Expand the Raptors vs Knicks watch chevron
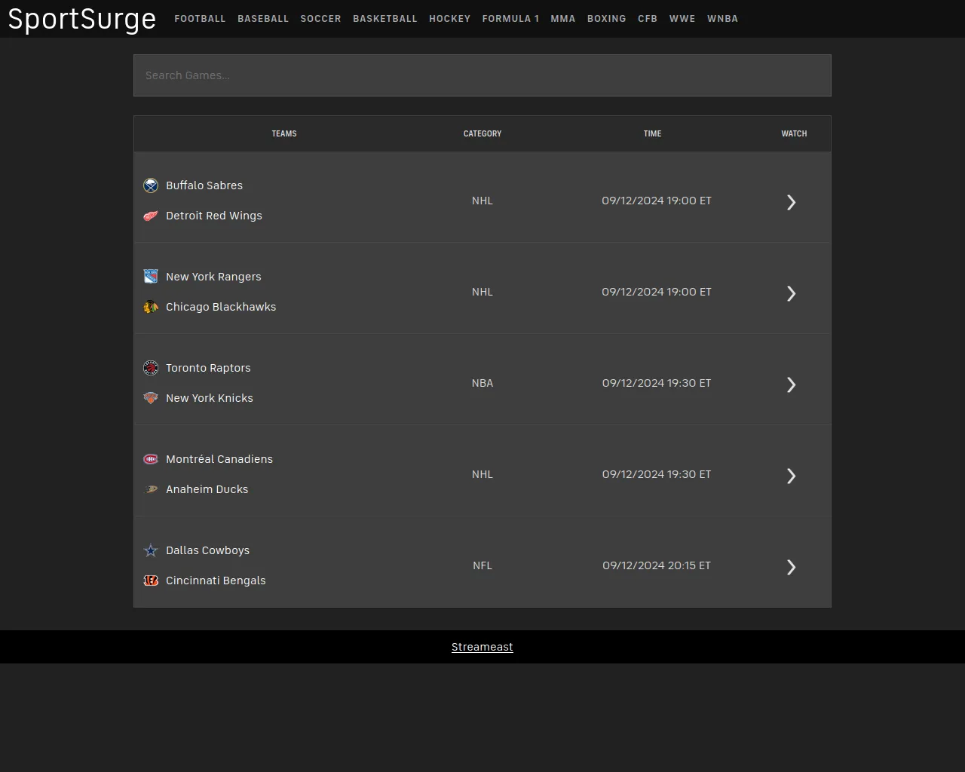 [791, 384]
